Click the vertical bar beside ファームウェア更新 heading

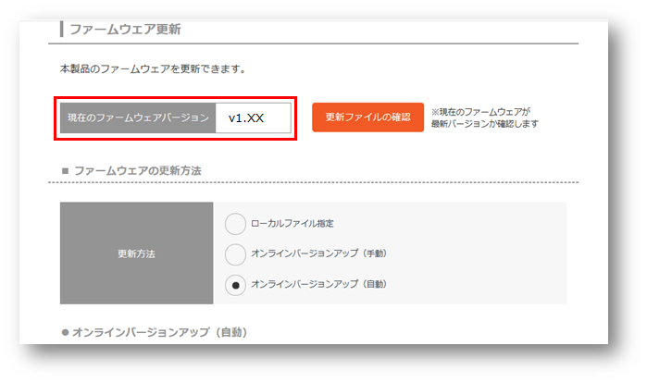tap(61, 29)
